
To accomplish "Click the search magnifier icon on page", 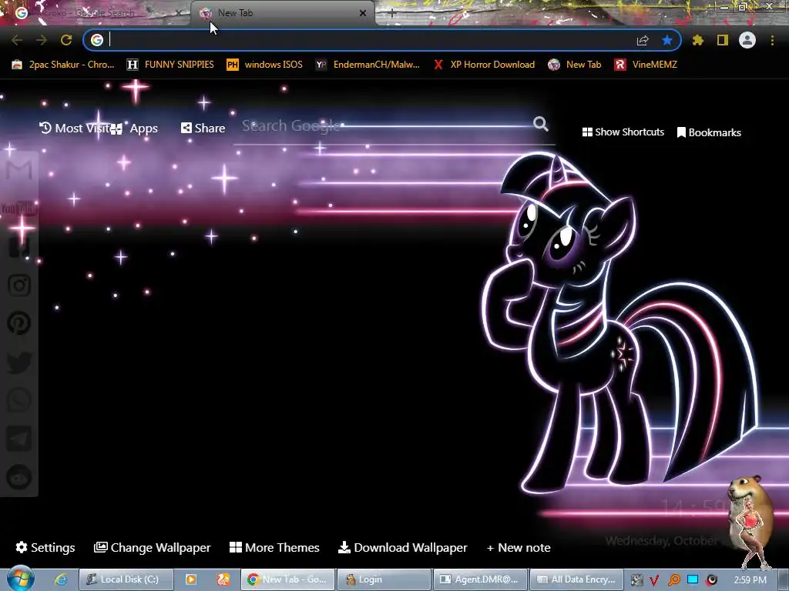I will coord(541,124).
